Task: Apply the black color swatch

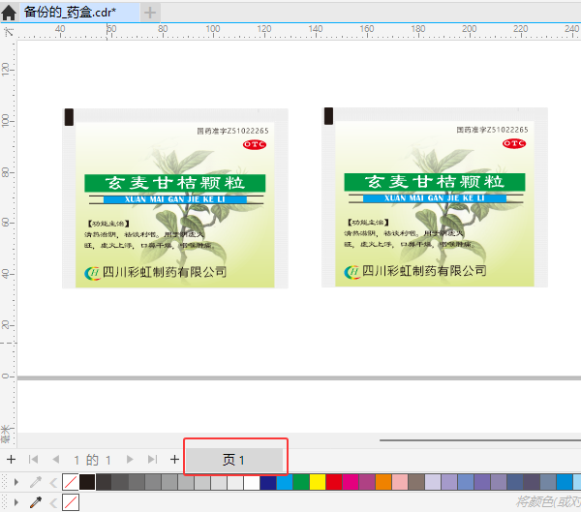Action: click(87, 482)
